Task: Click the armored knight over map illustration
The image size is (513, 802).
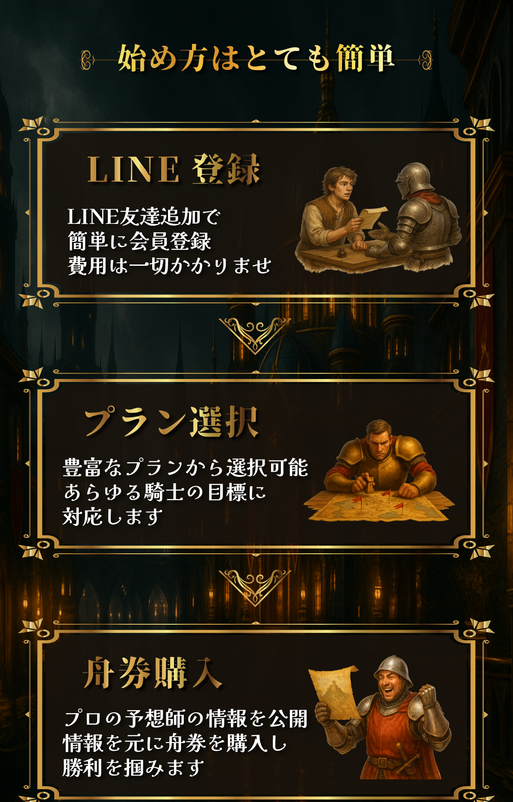Action: (379, 470)
